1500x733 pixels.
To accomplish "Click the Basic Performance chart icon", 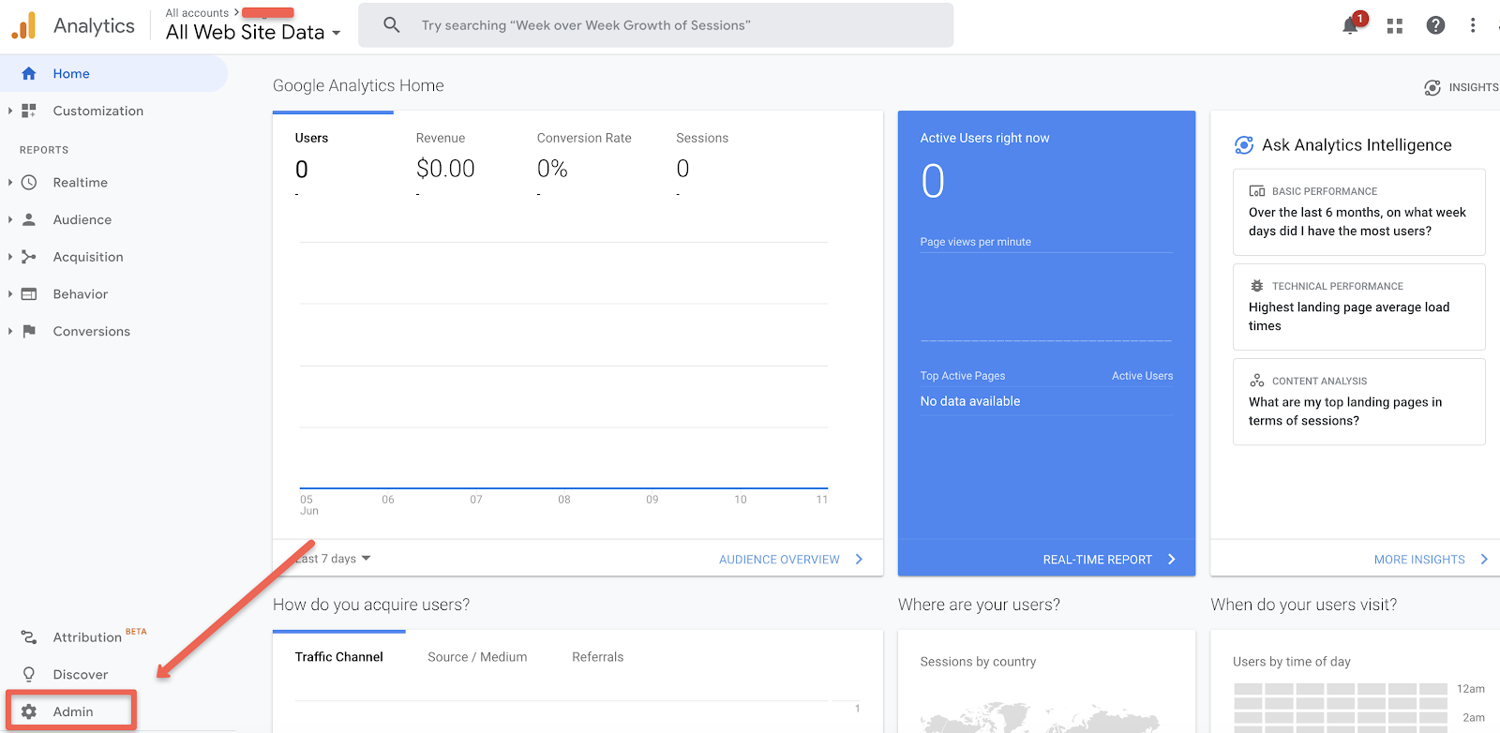I will pyautogui.click(x=1257, y=191).
